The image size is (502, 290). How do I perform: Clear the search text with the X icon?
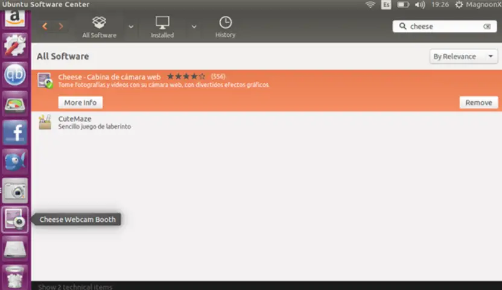click(487, 27)
